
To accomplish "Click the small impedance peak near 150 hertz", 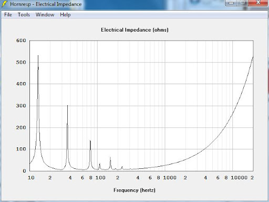I will [x=110, y=158].
